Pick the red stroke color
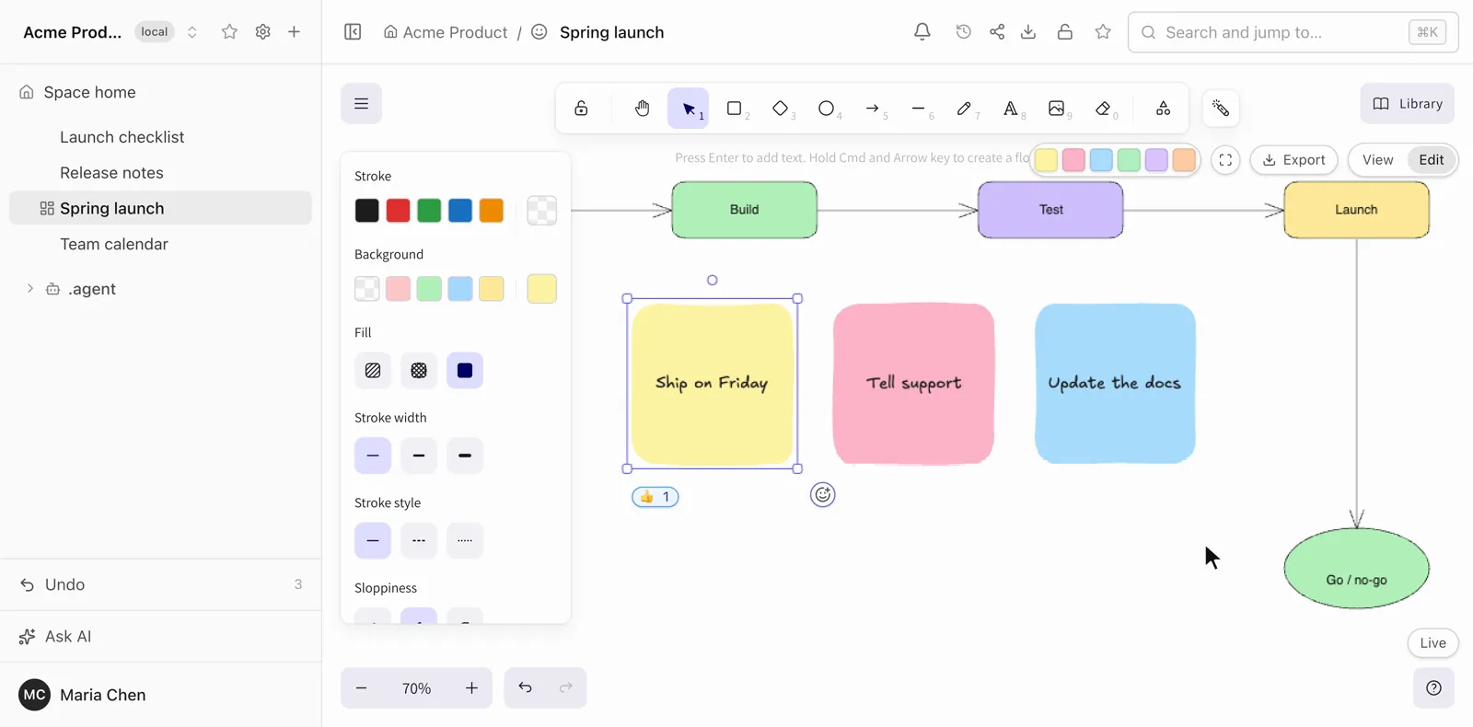 pyautogui.click(x=398, y=211)
